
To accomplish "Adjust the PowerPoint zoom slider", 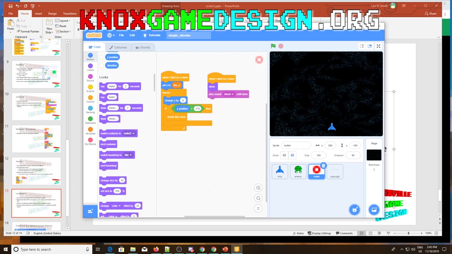I will [409, 233].
